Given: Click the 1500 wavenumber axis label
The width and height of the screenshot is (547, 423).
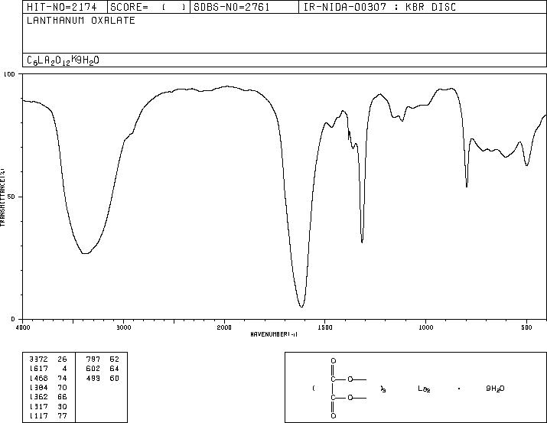Looking at the screenshot, I should (x=325, y=327).
